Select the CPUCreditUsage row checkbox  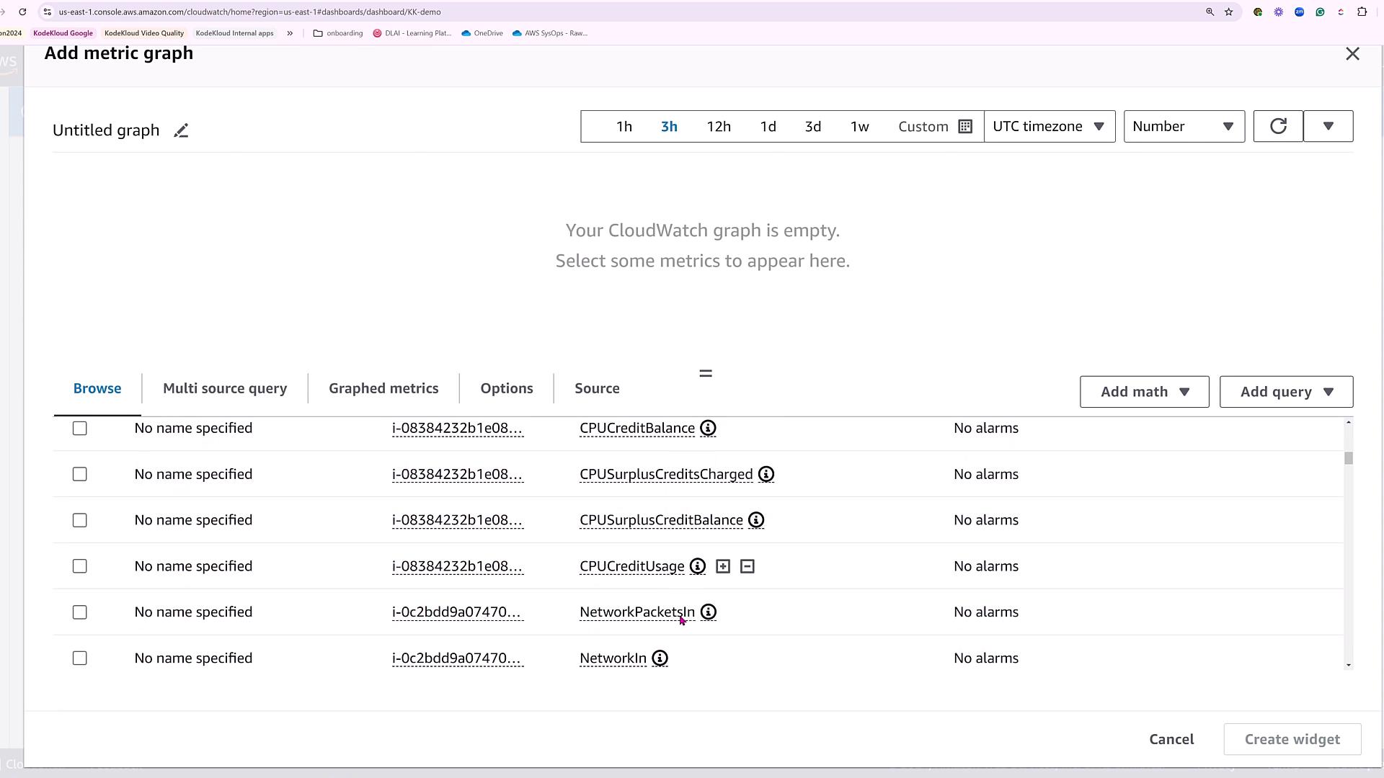(80, 567)
